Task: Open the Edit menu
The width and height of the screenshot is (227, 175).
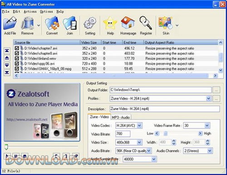Action: click(16, 11)
